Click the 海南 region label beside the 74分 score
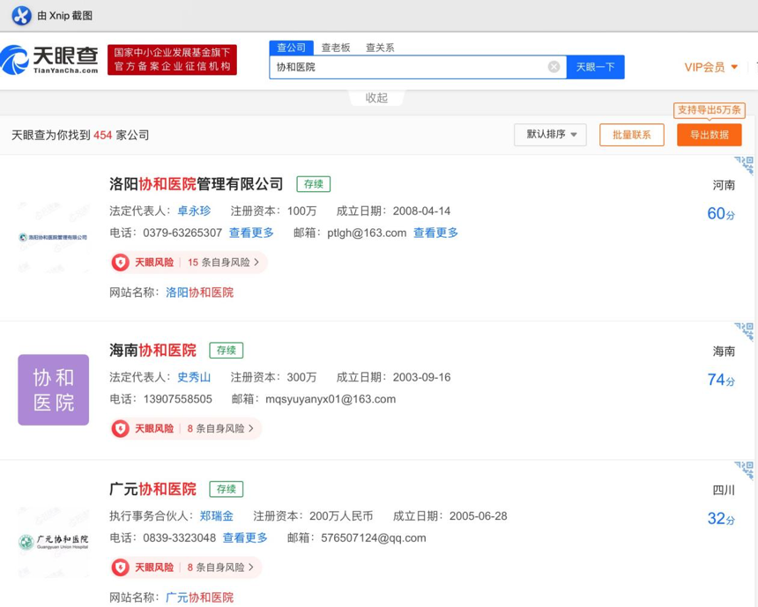This screenshot has width=758, height=607. click(x=724, y=352)
